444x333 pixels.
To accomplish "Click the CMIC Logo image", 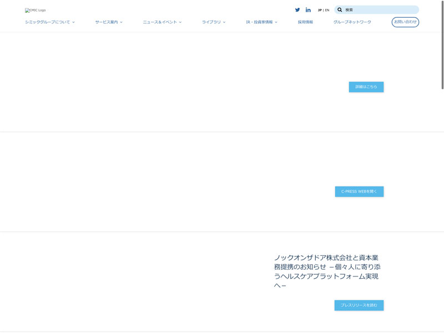I will coord(36,10).
